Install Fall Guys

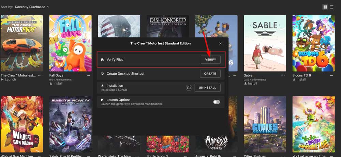(x=56, y=83)
